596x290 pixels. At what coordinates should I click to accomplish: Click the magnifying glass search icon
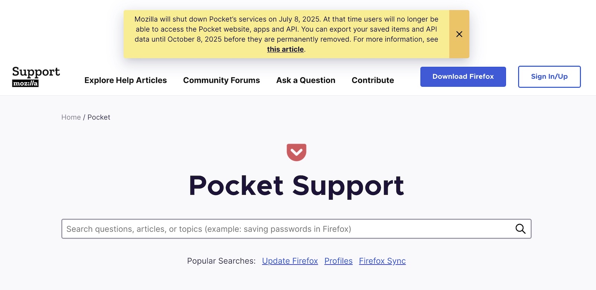pos(520,229)
